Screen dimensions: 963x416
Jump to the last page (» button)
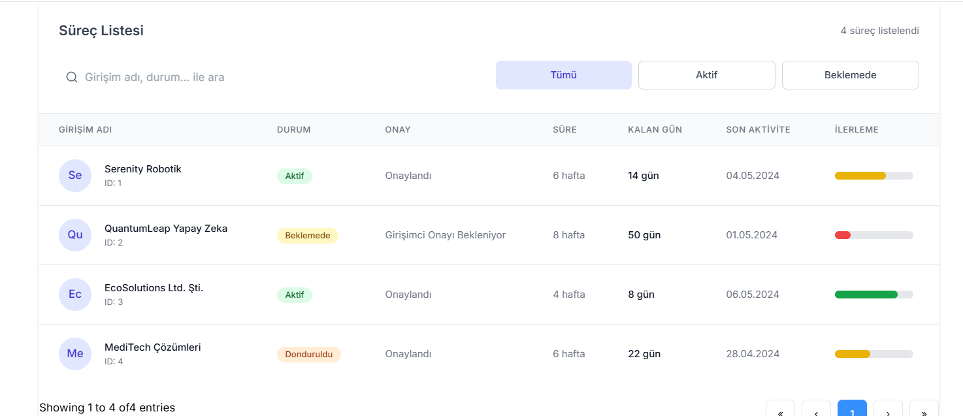[x=924, y=409]
